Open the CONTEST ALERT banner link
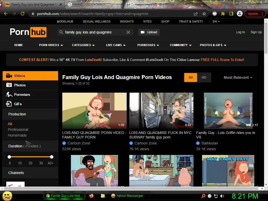This screenshot has height=201, width=268. [132, 60]
